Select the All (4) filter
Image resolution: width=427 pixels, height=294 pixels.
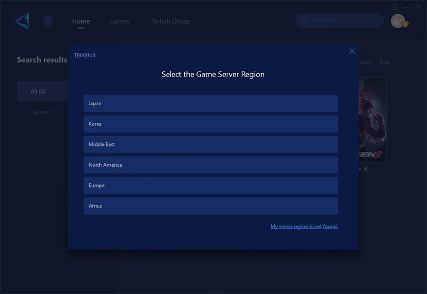pos(43,91)
